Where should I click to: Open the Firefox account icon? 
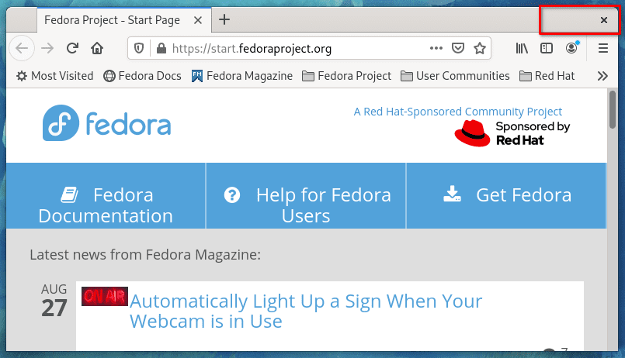(571, 48)
